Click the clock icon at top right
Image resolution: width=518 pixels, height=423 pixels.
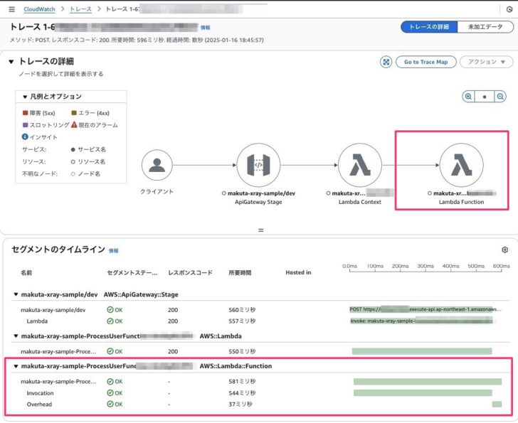[509, 9]
